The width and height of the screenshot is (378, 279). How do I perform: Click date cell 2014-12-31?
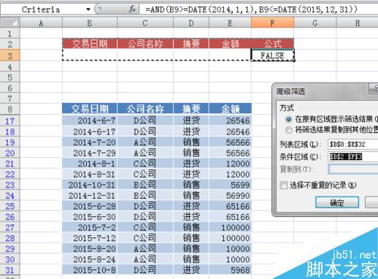point(90,196)
